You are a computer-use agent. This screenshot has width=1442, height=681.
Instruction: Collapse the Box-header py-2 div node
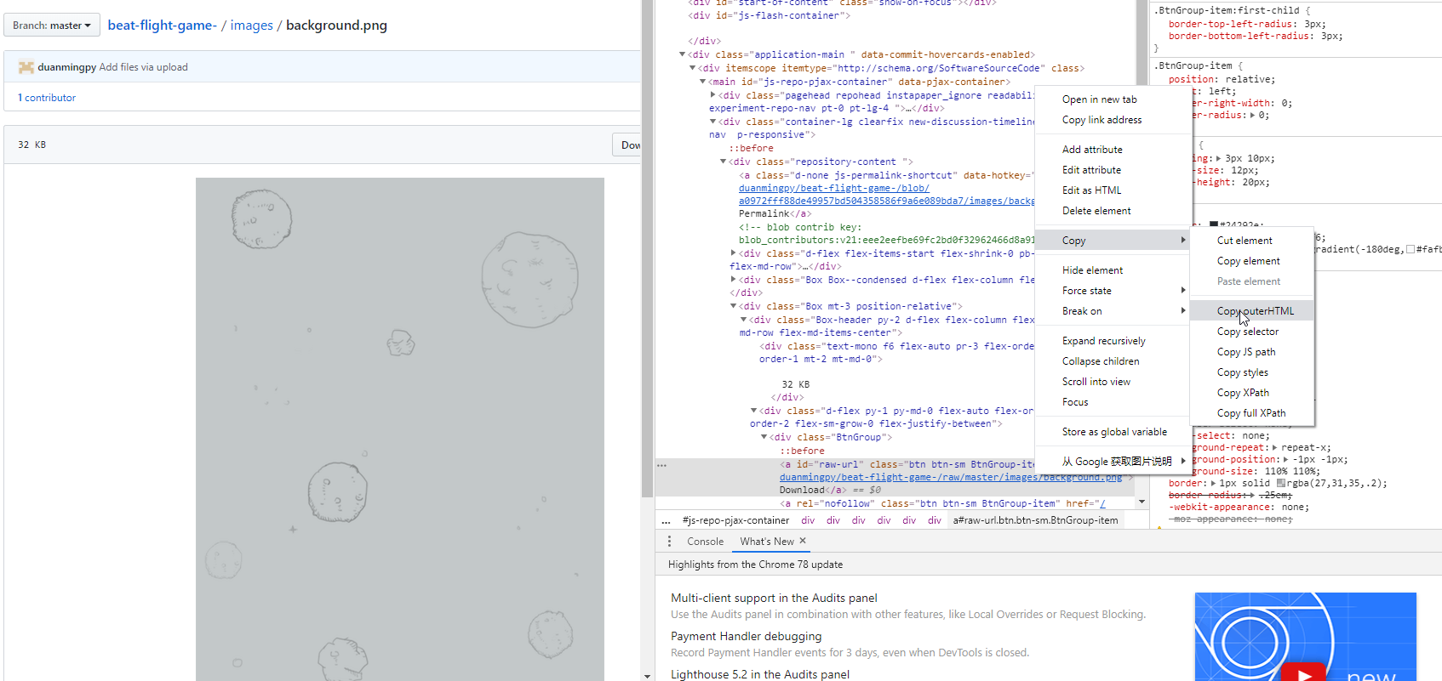click(744, 320)
